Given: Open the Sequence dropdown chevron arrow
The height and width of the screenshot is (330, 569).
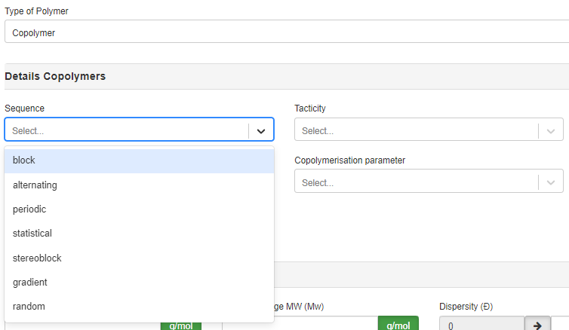Looking at the screenshot, I should (x=260, y=130).
